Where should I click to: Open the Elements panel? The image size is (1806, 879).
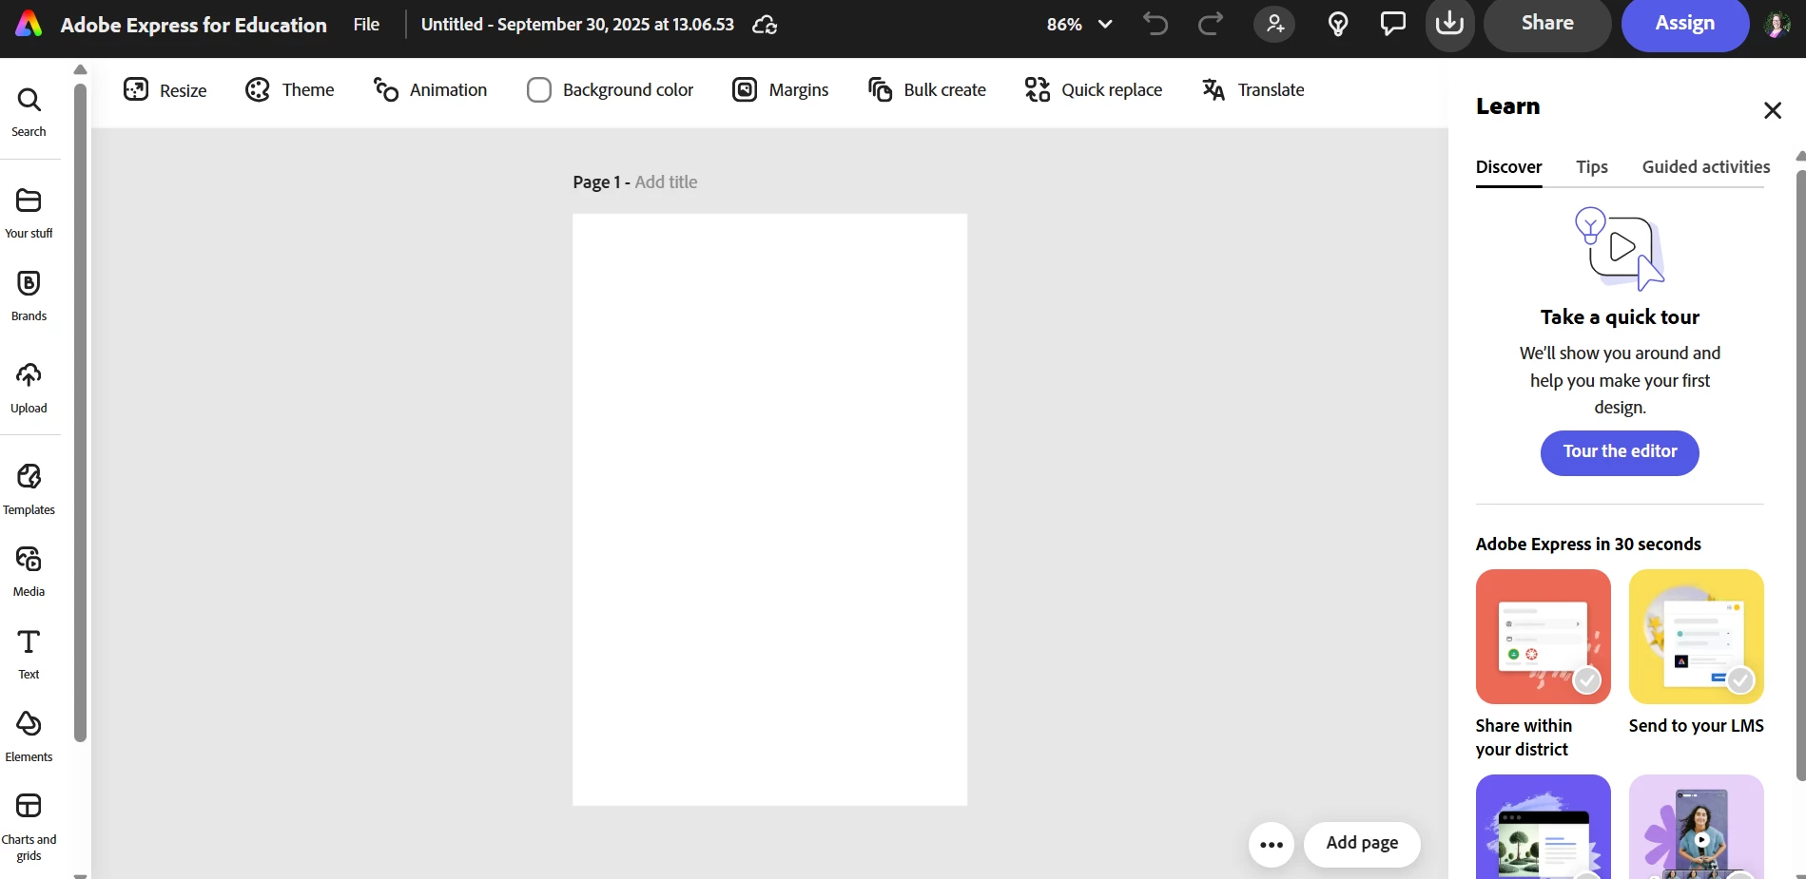[29, 736]
